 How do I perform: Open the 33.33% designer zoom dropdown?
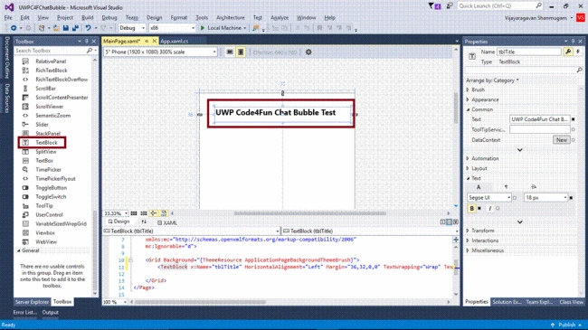[x=116, y=213]
